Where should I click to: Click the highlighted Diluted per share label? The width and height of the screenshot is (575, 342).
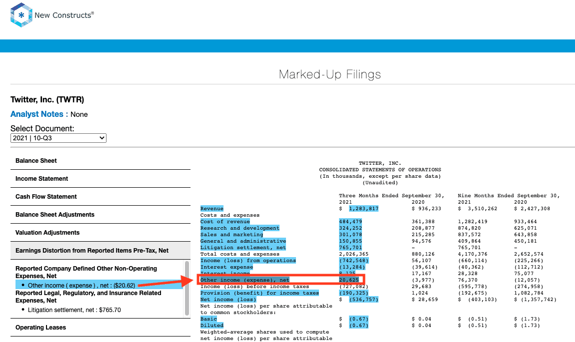click(211, 326)
